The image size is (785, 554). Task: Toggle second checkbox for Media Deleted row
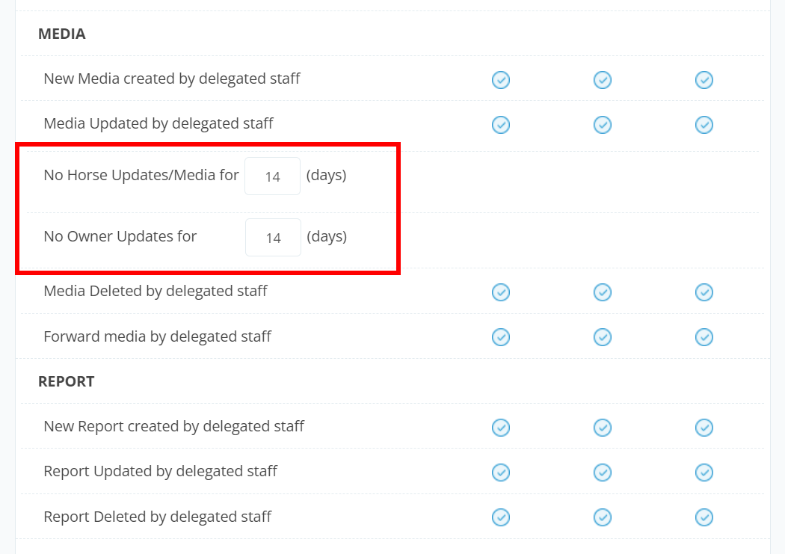603,292
